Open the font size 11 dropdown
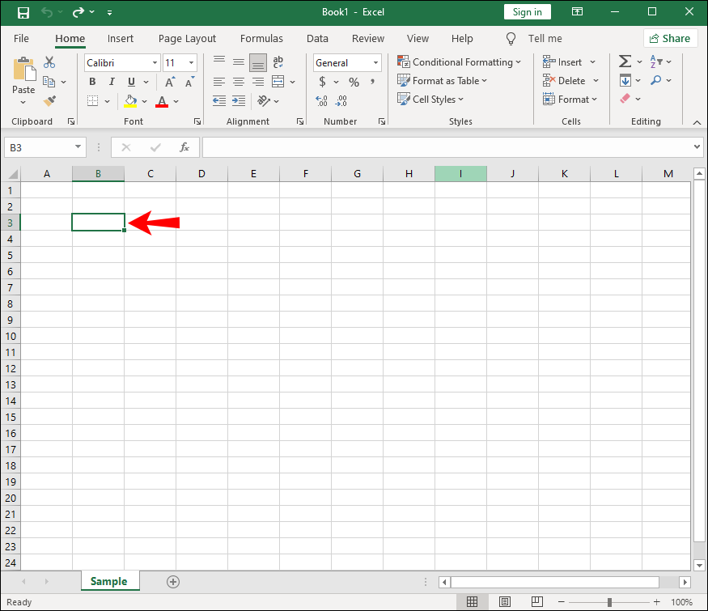 192,63
